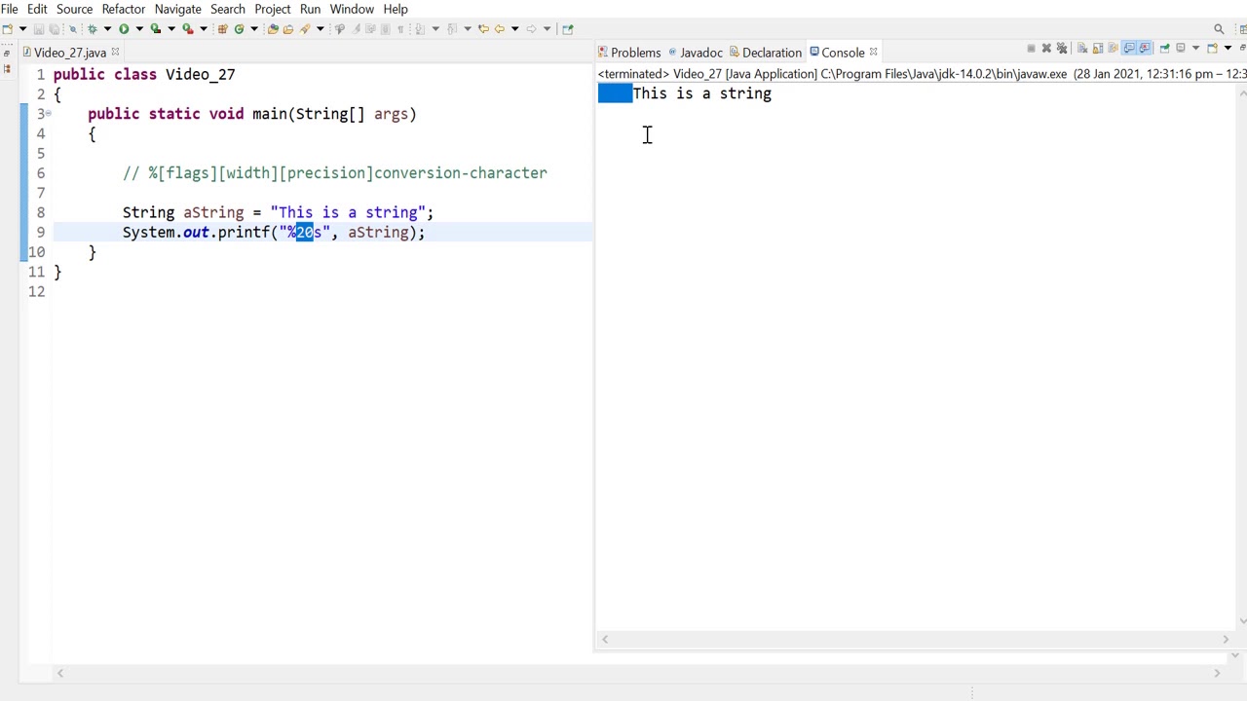This screenshot has width=1247, height=701.
Task: Click the Next Annotation icon
Action: [420, 28]
